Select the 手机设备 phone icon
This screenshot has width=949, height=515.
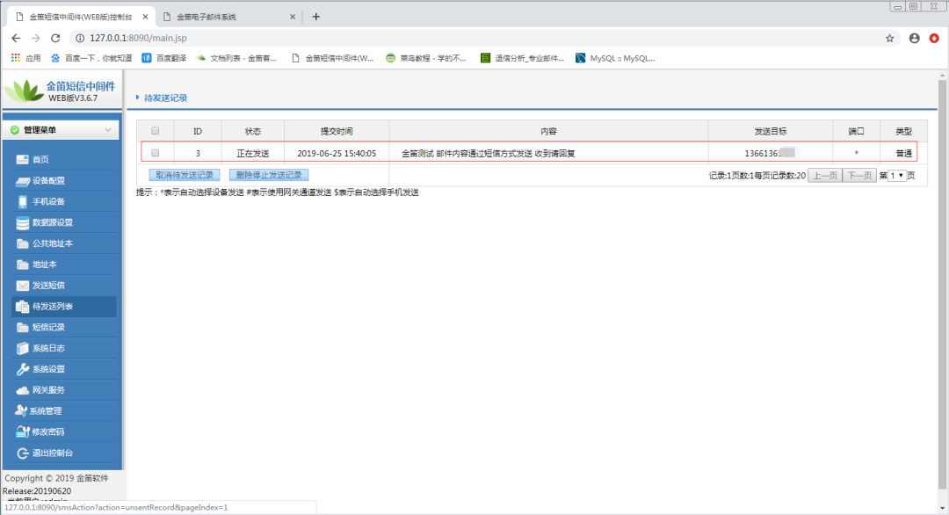coord(22,201)
